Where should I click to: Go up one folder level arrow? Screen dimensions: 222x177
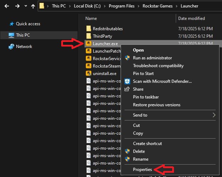(33, 6)
